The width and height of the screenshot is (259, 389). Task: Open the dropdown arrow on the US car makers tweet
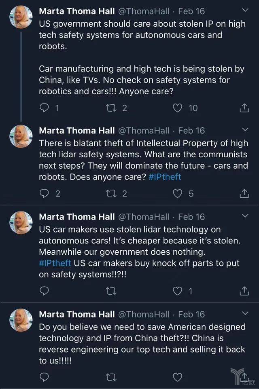(x=245, y=216)
